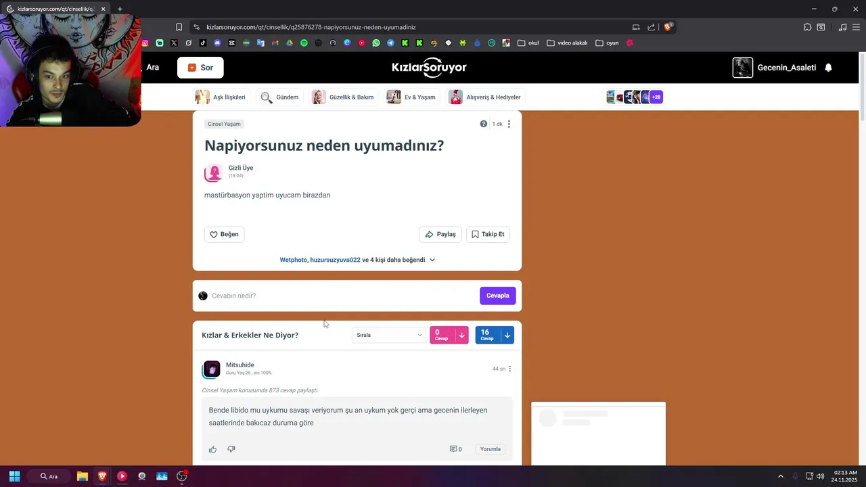Open the browser extensions puzzle icon

click(807, 27)
